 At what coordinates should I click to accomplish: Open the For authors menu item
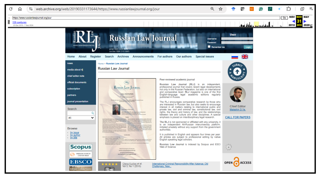[165, 57]
